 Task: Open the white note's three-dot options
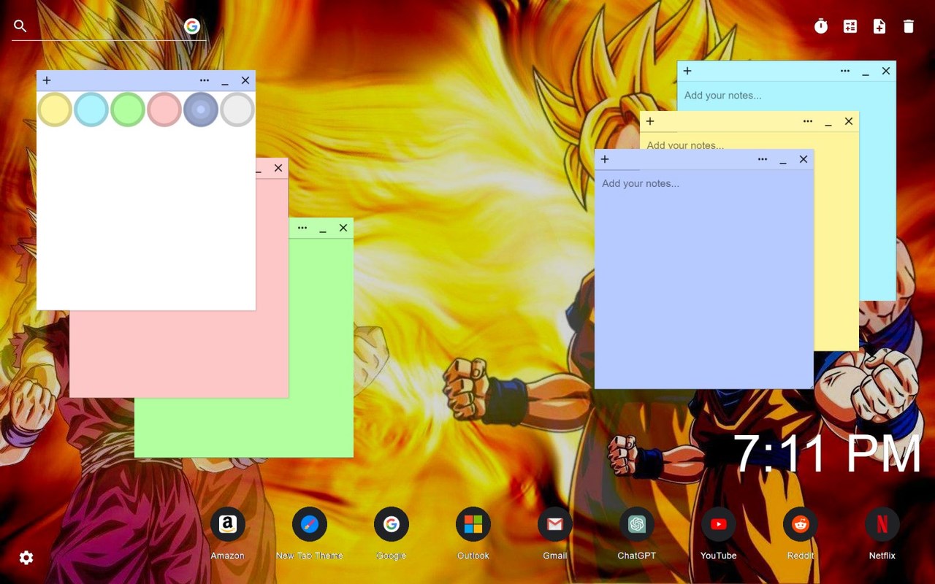tap(205, 80)
